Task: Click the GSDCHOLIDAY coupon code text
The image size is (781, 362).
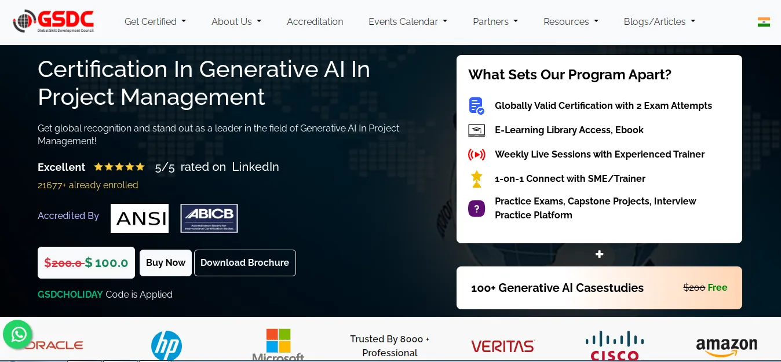Action: (70, 294)
